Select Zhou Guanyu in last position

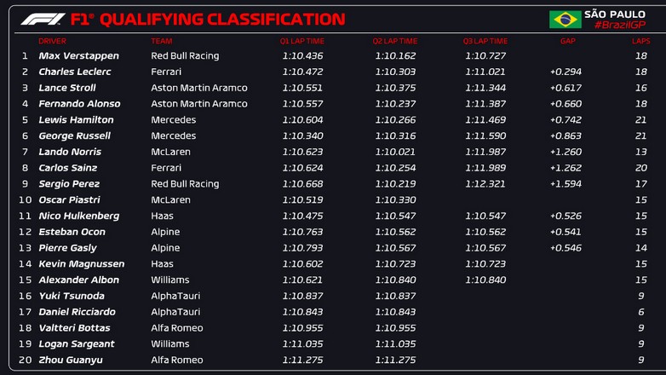71,361
